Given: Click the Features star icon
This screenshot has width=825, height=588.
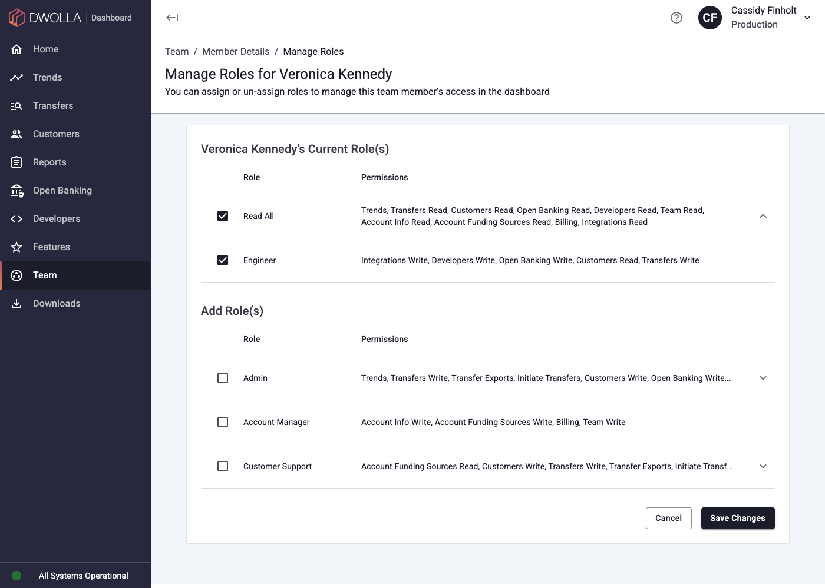Looking at the screenshot, I should pyautogui.click(x=16, y=247).
